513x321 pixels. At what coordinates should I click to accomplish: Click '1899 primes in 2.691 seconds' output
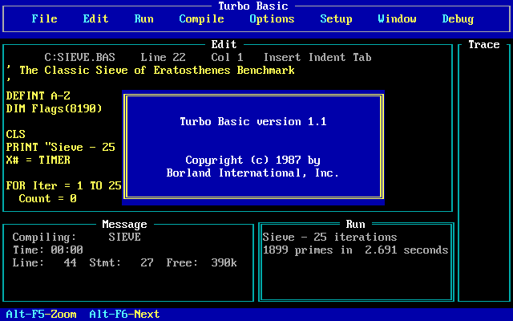pyautogui.click(x=355, y=250)
